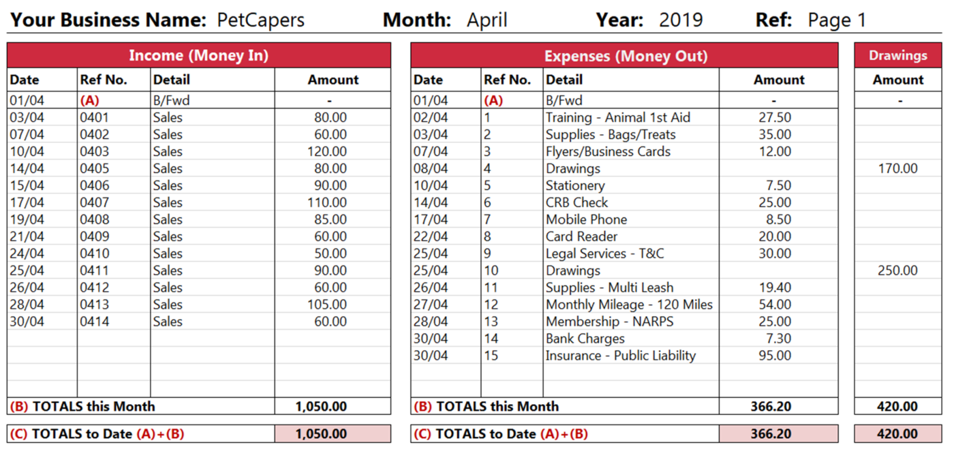The width and height of the screenshot is (954, 451).
Task: Click the 170.00 drawings amount cell
Action: pyautogui.click(x=897, y=168)
